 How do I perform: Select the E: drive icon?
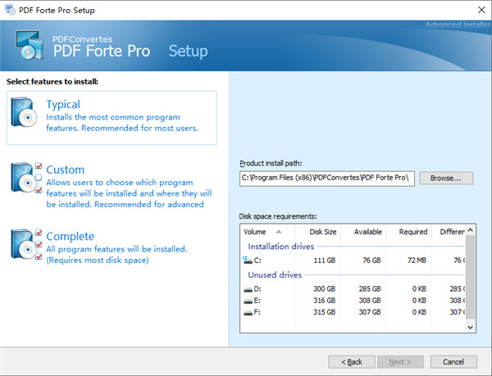[x=248, y=301]
